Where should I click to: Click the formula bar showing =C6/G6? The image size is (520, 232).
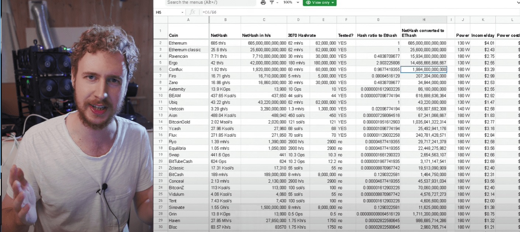coord(360,12)
